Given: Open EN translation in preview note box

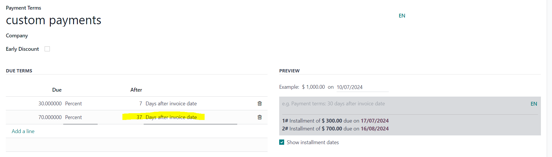Looking at the screenshot, I should 534,104.
